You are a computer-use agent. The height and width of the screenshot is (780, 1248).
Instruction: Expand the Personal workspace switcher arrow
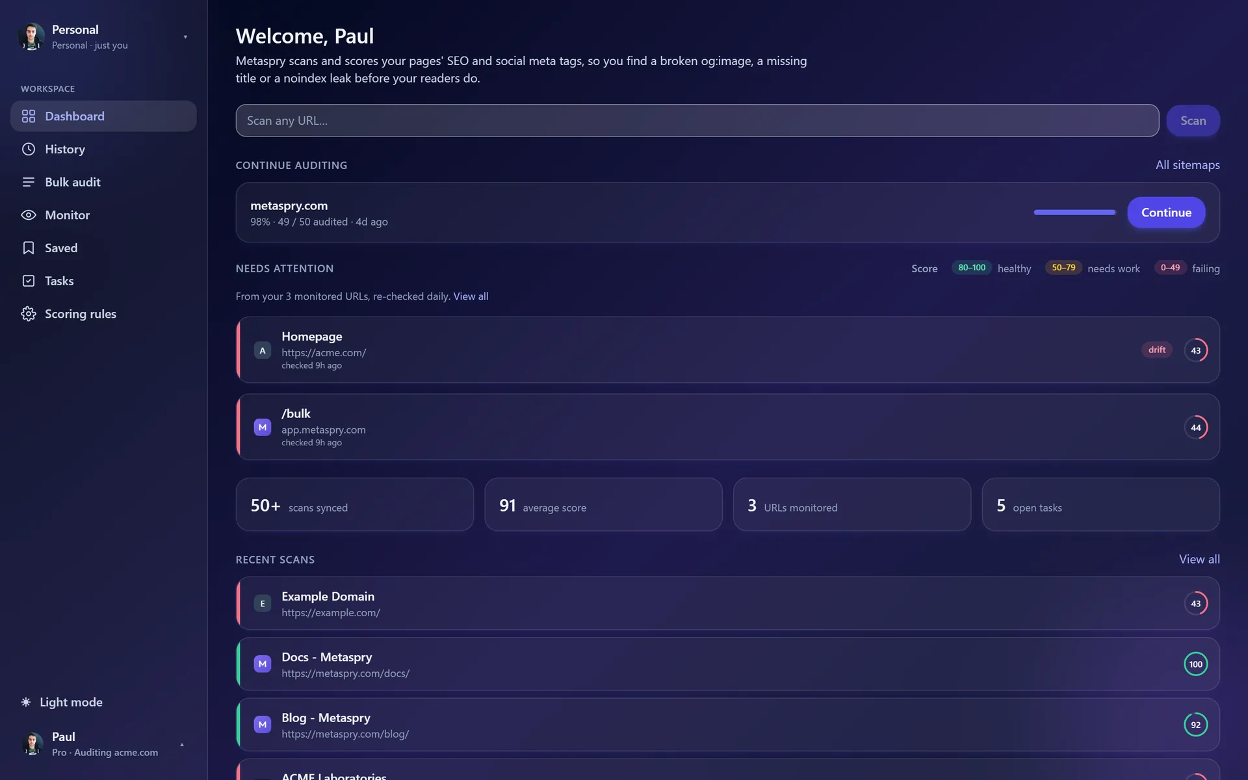[x=185, y=37]
